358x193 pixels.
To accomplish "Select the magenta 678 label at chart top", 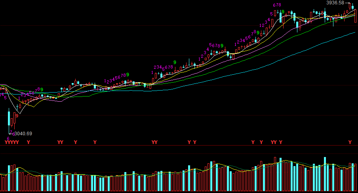I will (x=277, y=5).
